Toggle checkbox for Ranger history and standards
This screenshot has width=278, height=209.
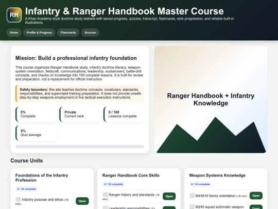(x=105, y=195)
